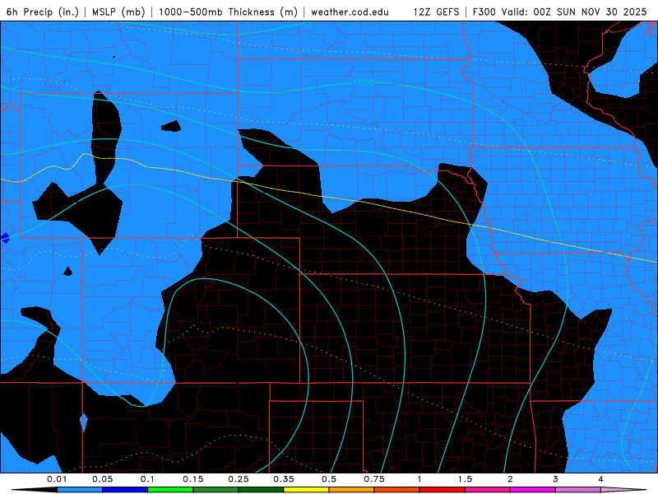Click the '6h Precip (in.)' title text
Image resolution: width=658 pixels, height=494 pixels.
click(x=43, y=12)
